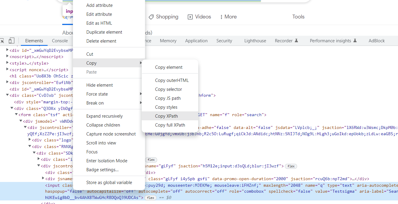This screenshot has width=398, height=204.
Task: Click the Shopping tag icon
Action: (x=151, y=17)
